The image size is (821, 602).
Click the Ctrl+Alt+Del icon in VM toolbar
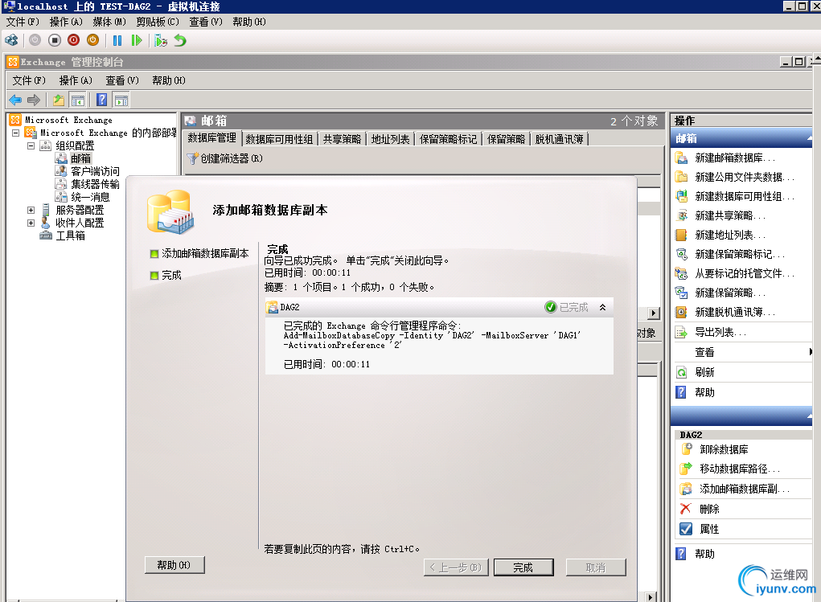(11, 40)
